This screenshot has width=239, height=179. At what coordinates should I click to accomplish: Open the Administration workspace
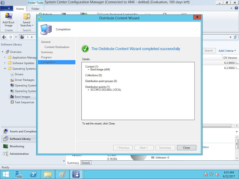(19, 154)
